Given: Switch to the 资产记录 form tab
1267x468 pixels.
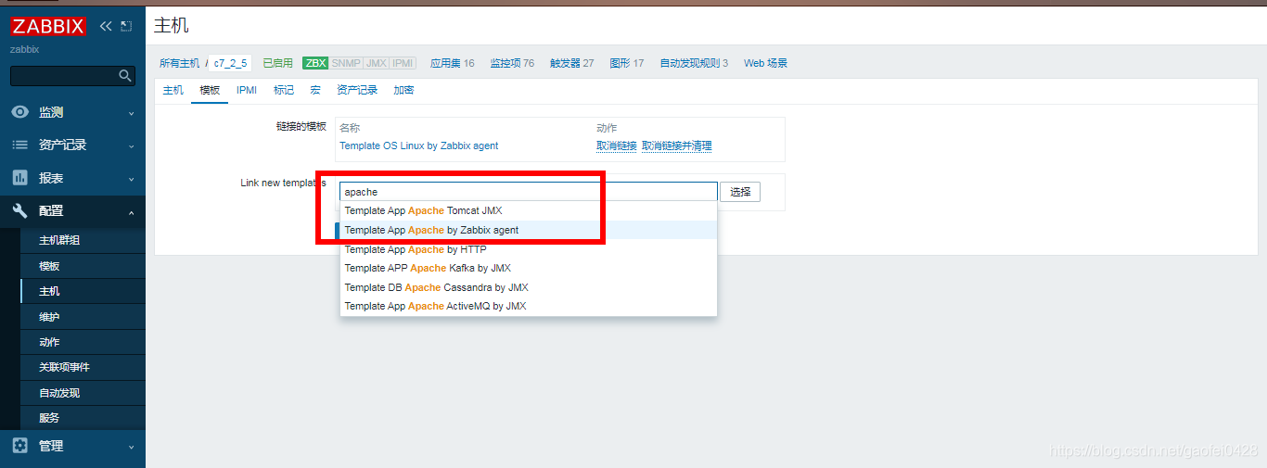Looking at the screenshot, I should [357, 90].
